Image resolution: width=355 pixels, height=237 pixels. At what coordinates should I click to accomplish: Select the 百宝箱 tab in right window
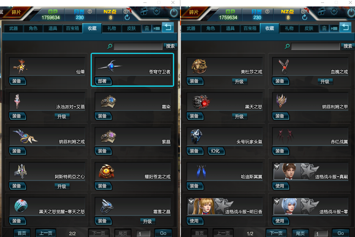pyautogui.click(x=250, y=28)
